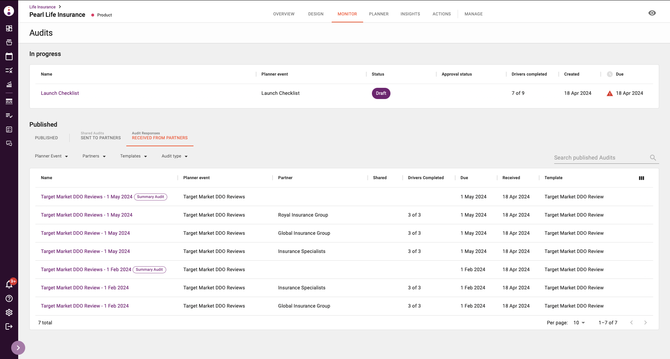Open the folder stack icon in the sidebar

[x=9, y=42]
